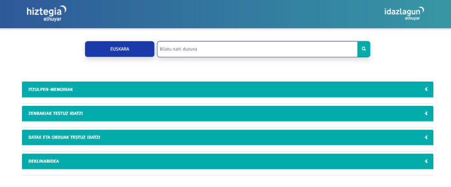This screenshot has width=451, height=187.
Task: Click 'elhuyar' text under idazlagun
Action: tap(412, 19)
